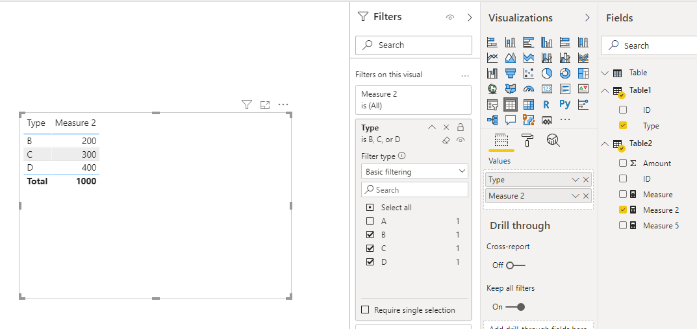Open the table visual's more options
Viewport: 697px width, 329px height.
pyautogui.click(x=283, y=104)
